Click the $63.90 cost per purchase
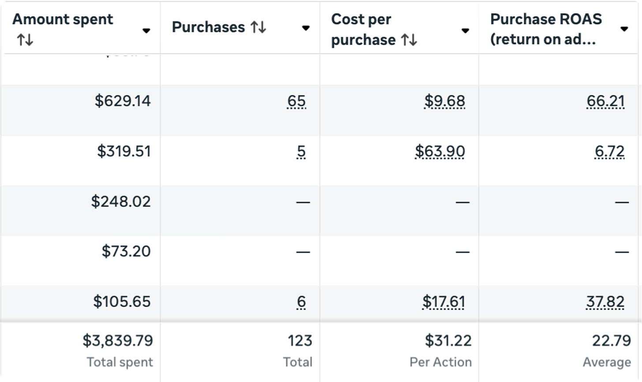The height and width of the screenshot is (382, 642). (439, 152)
